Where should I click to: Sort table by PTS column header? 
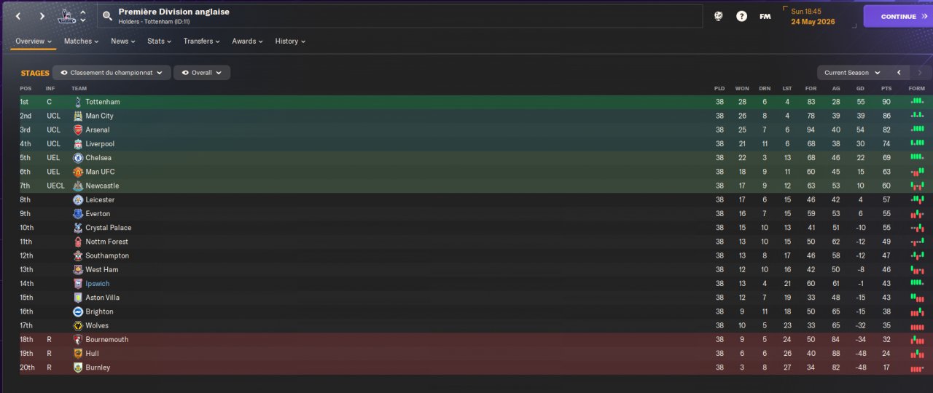(x=886, y=89)
